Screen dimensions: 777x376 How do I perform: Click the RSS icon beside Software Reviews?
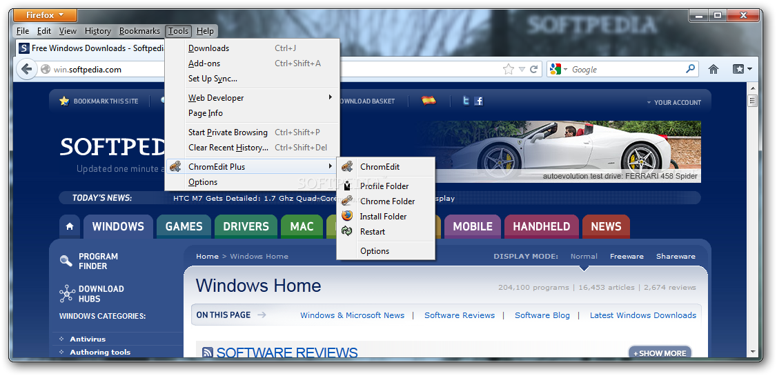pos(208,353)
